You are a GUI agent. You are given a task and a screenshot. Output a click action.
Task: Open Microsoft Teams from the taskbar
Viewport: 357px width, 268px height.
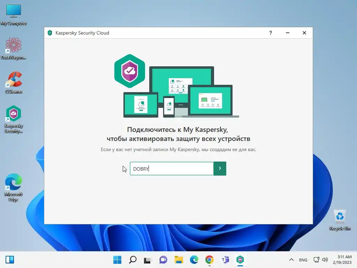click(x=225, y=260)
